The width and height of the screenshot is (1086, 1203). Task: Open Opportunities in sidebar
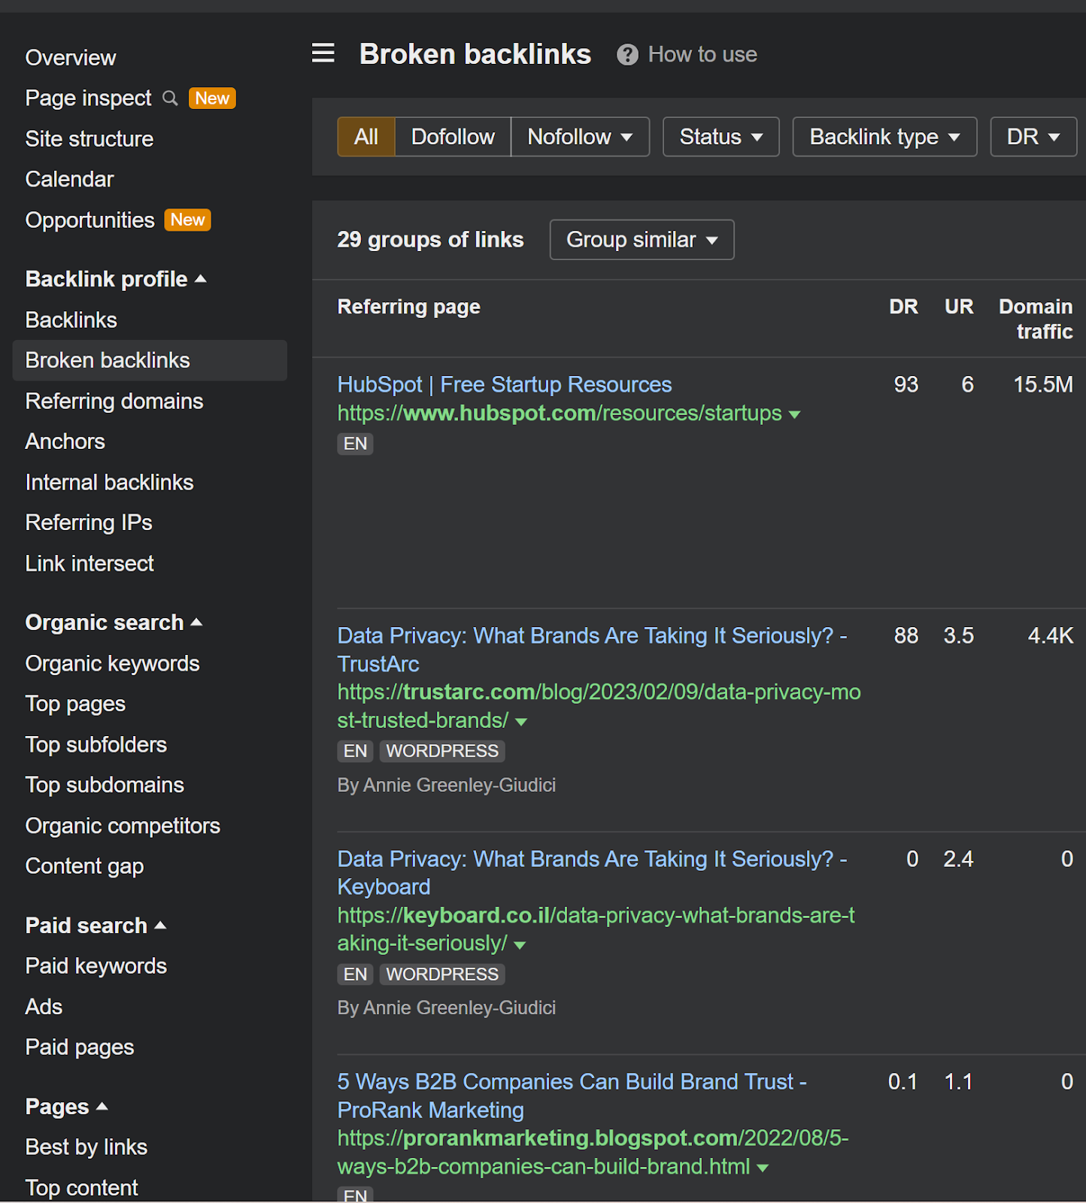pos(90,220)
